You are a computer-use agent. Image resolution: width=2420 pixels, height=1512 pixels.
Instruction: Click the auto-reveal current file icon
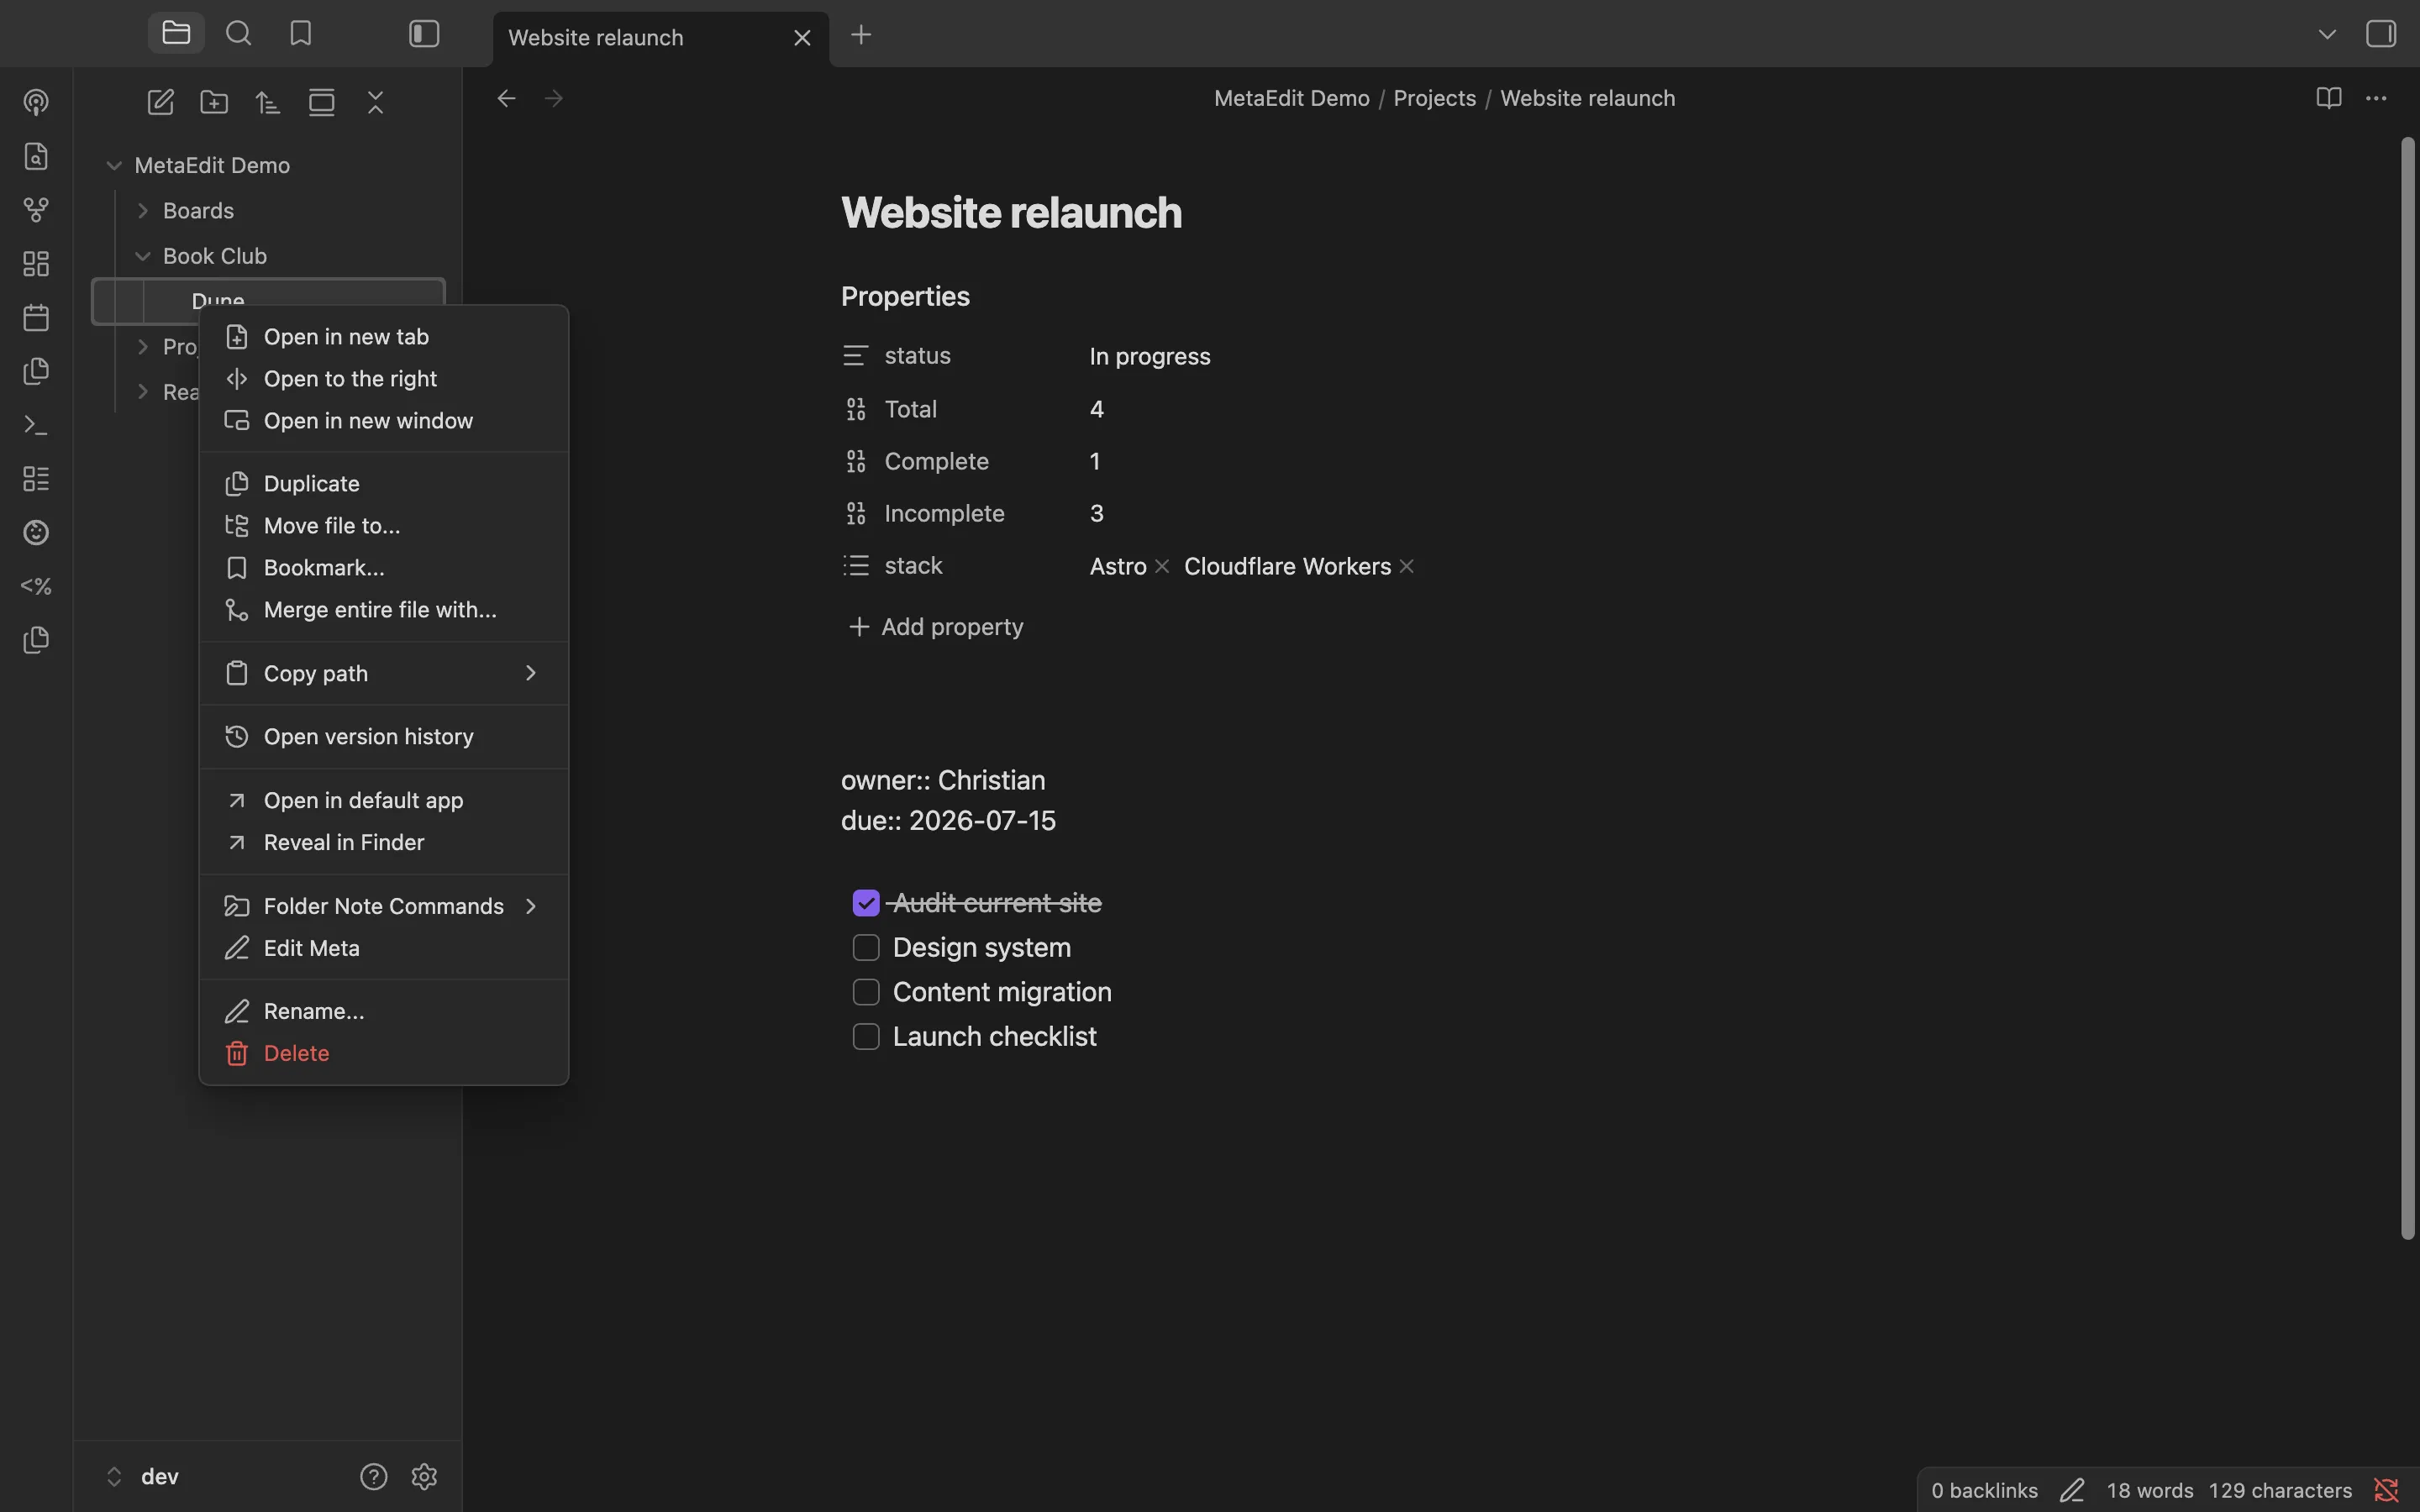tap(321, 102)
